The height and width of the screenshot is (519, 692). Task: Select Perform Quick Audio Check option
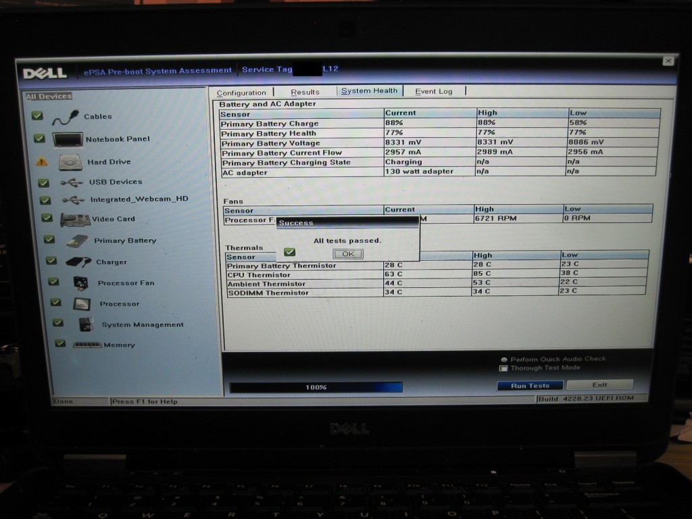(x=504, y=360)
